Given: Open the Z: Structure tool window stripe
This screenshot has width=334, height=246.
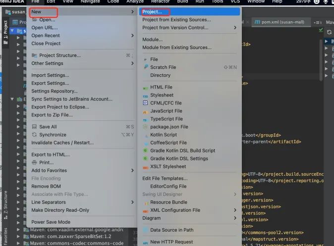Looking at the screenshot, I should [x=5, y=205].
